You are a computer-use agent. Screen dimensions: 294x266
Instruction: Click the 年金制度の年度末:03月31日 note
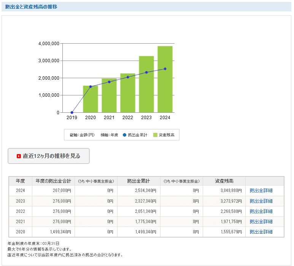pos(33,244)
